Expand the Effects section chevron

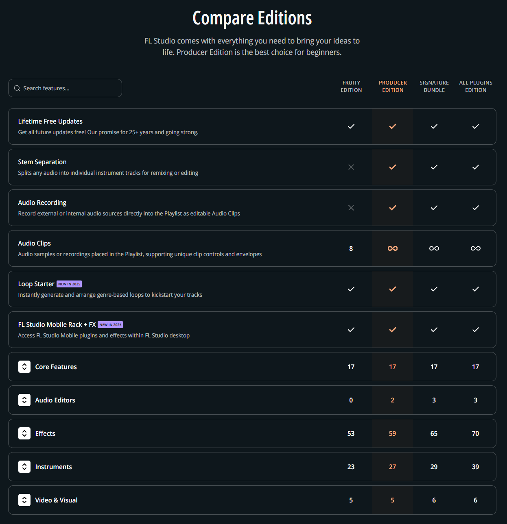point(24,433)
